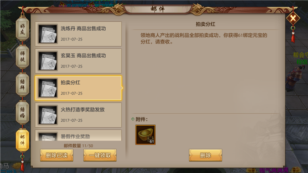Image resolution: width=308 pixels, height=173 pixels.
Task: Click the 玄昊玉 mail letter icon
Action: click(x=48, y=61)
